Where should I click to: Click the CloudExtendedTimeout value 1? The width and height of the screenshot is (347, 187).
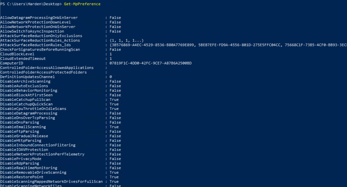click(x=111, y=59)
